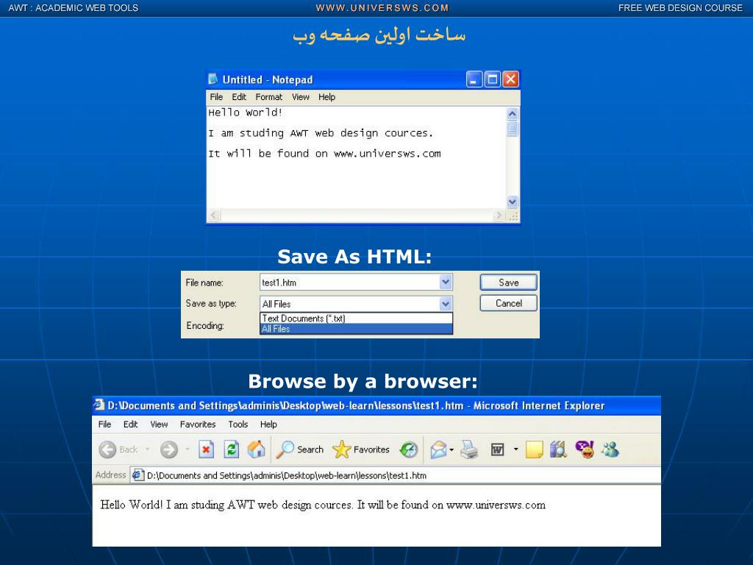Click the Mail envelope icon
Viewport: 753px width, 565px height.
(438, 449)
